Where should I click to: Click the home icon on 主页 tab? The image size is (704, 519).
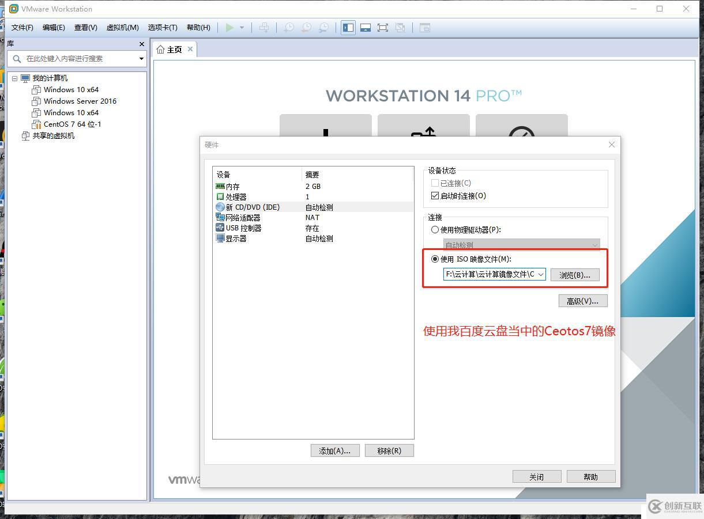[161, 50]
